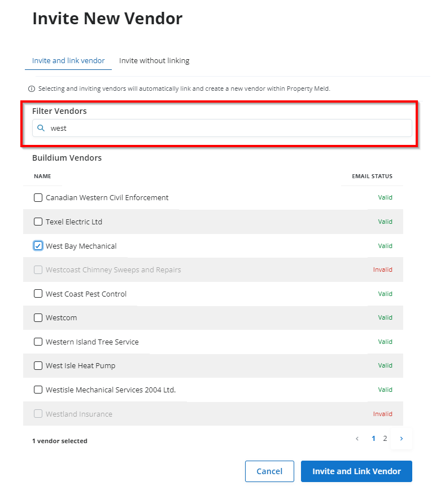Check the Canadian Western Civil Enforcement box
This screenshot has width=432, height=486.
[x=38, y=198]
